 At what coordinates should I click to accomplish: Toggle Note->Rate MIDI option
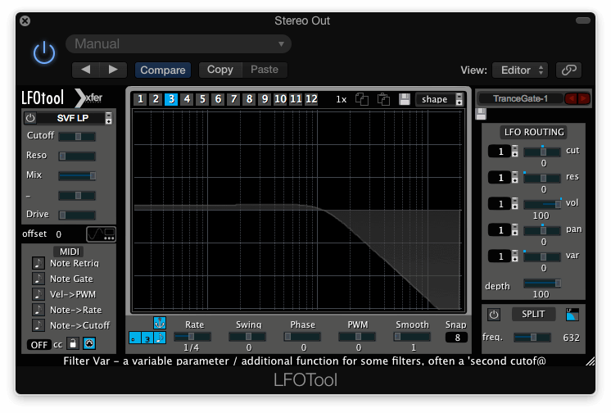click(38, 310)
